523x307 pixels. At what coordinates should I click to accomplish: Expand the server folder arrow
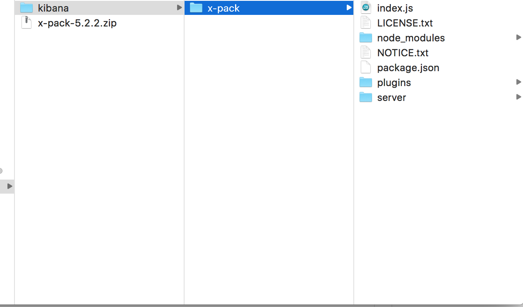point(518,97)
